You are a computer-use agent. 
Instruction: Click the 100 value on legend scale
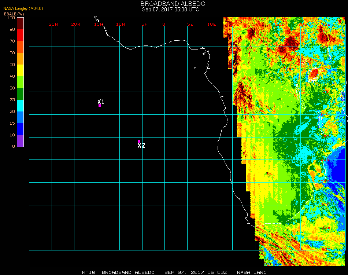(x=11, y=18)
